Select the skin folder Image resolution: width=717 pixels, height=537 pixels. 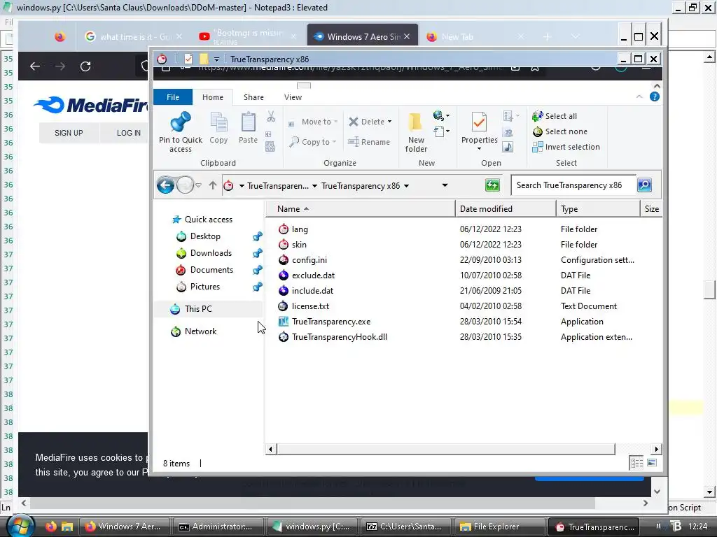299,245
